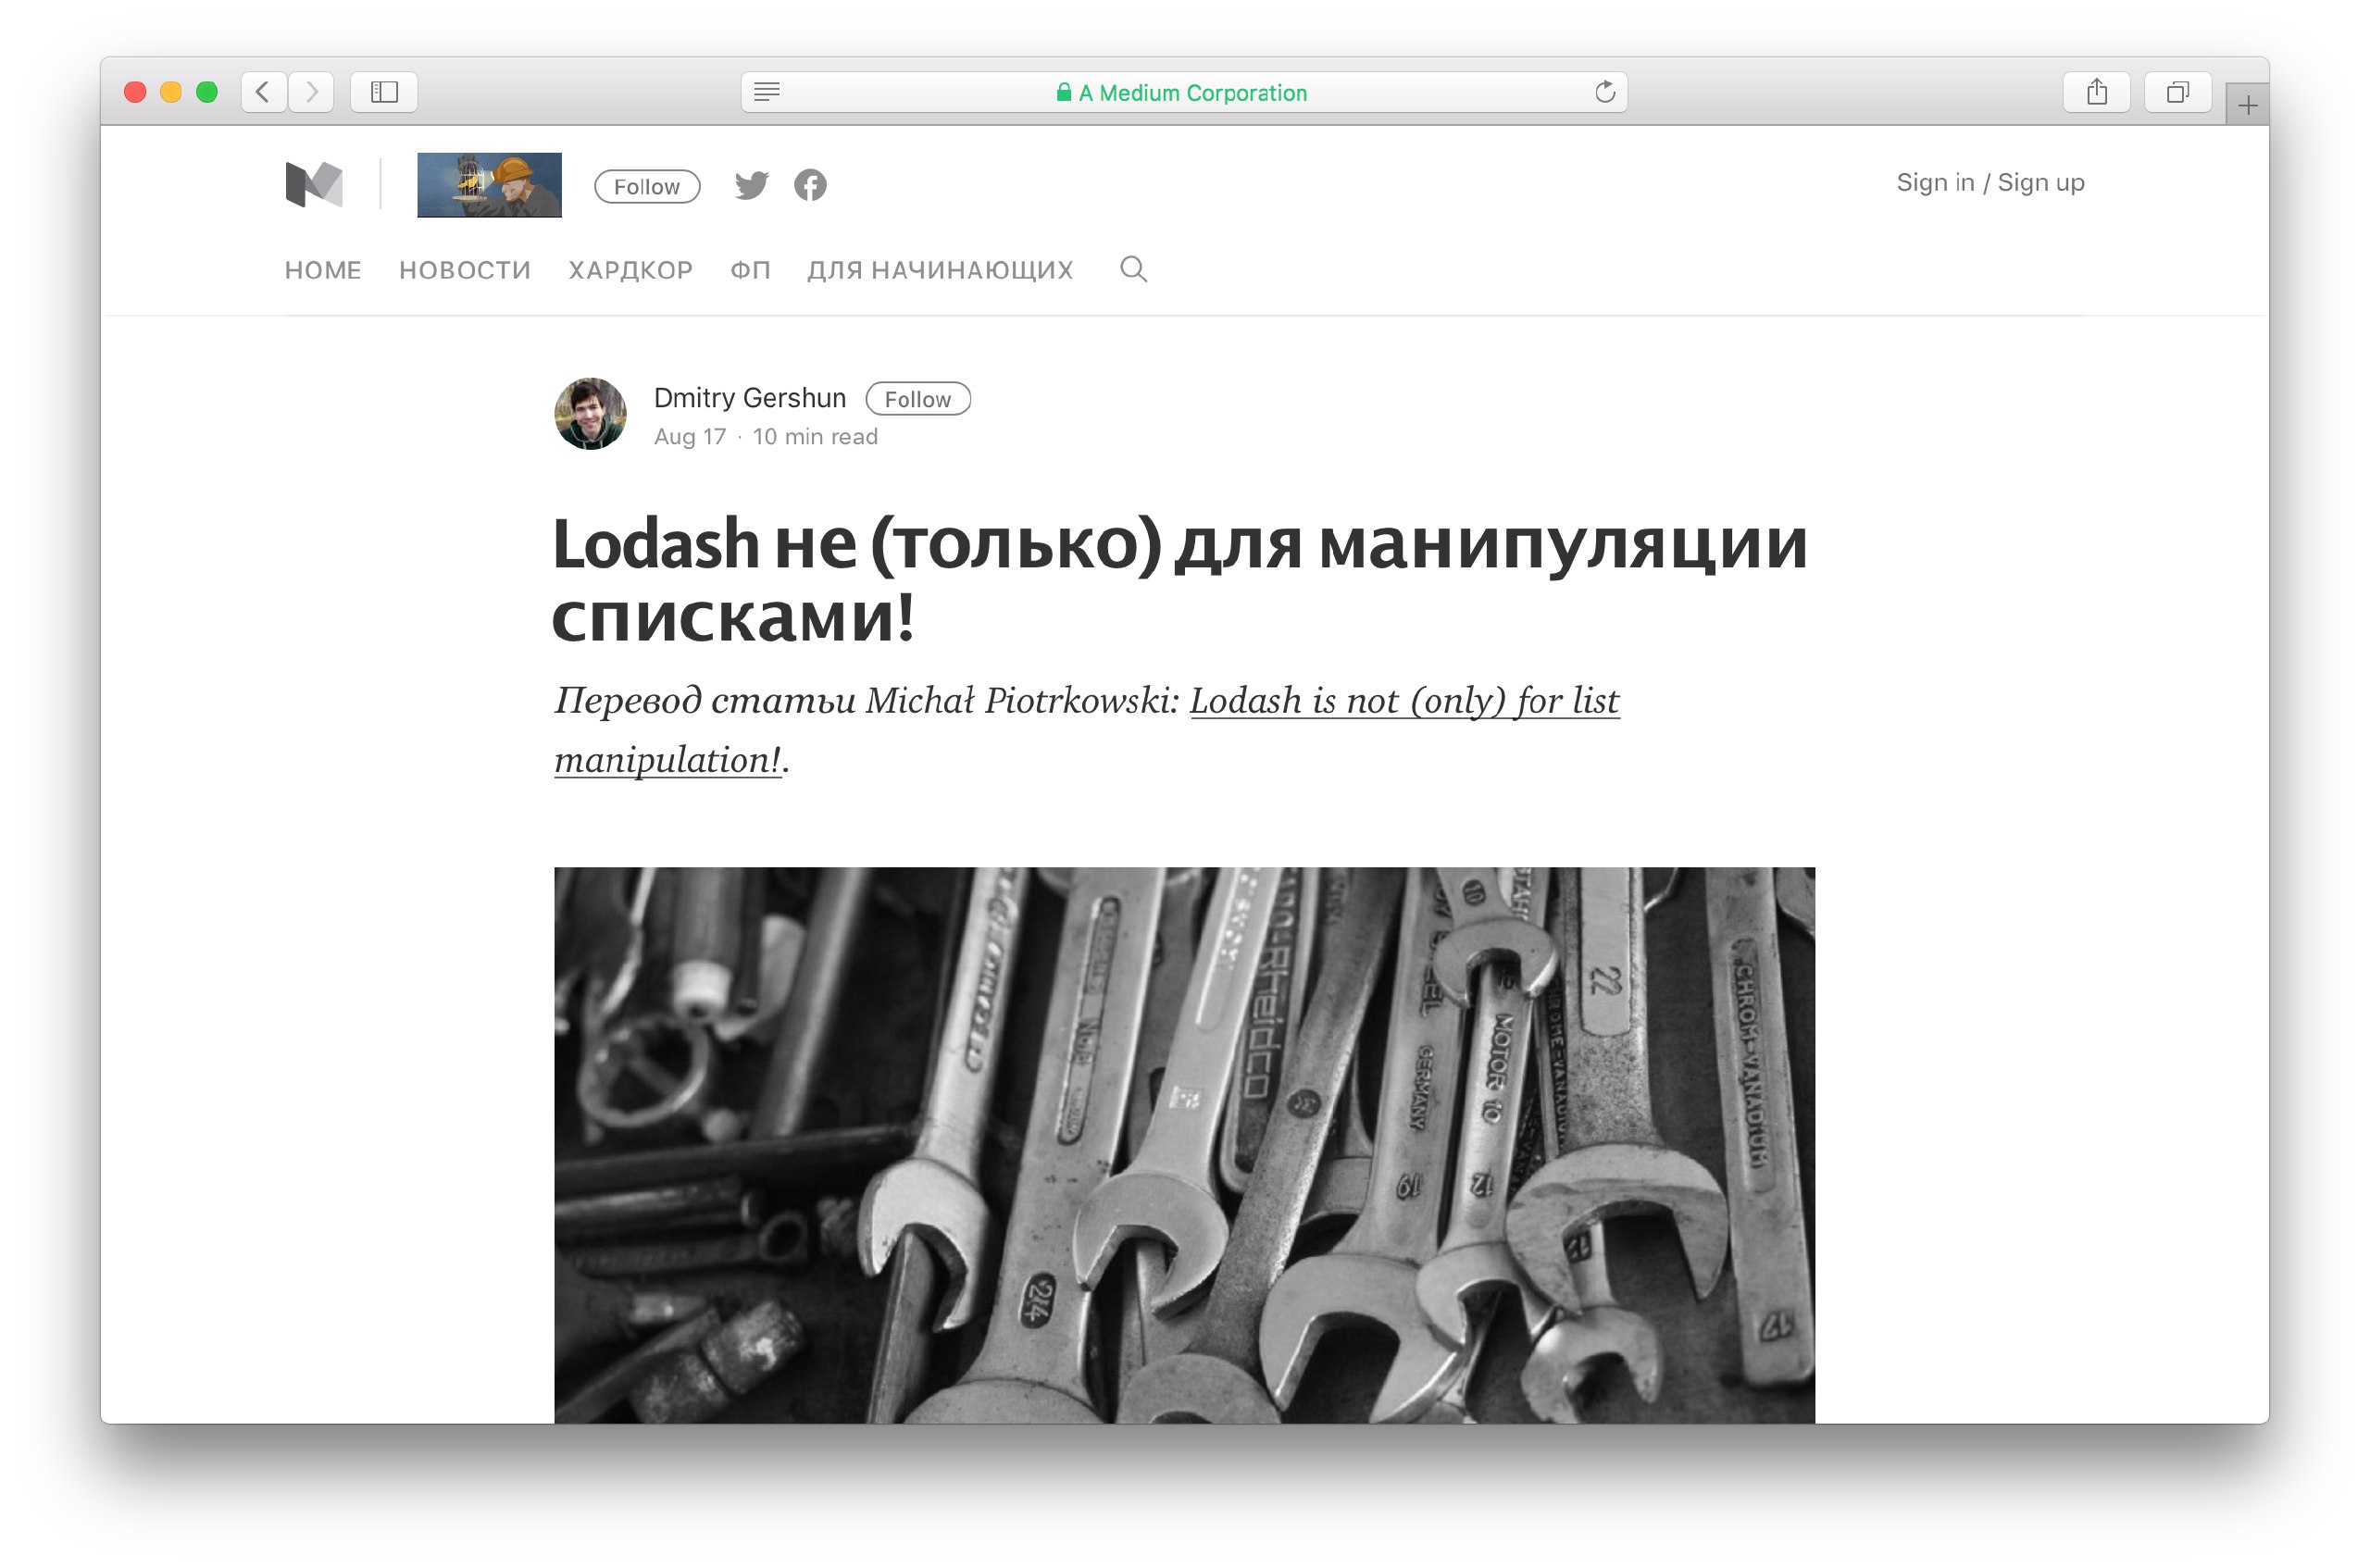Open Safari share sheet icon
The height and width of the screenshot is (1568, 2370).
click(x=2097, y=92)
